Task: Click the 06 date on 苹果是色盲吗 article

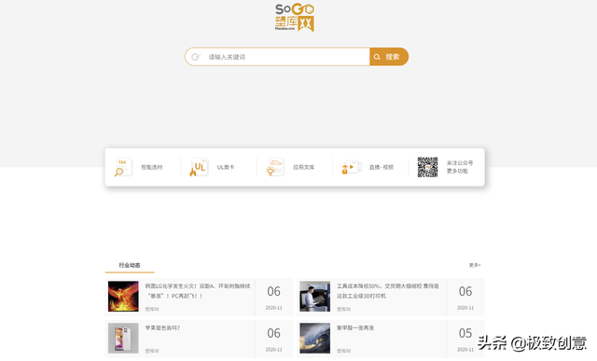Action: click(273, 333)
